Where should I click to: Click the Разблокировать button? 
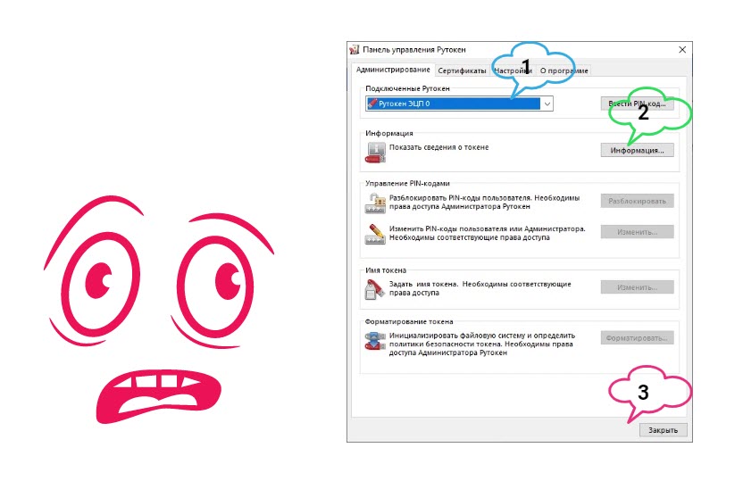[637, 201]
